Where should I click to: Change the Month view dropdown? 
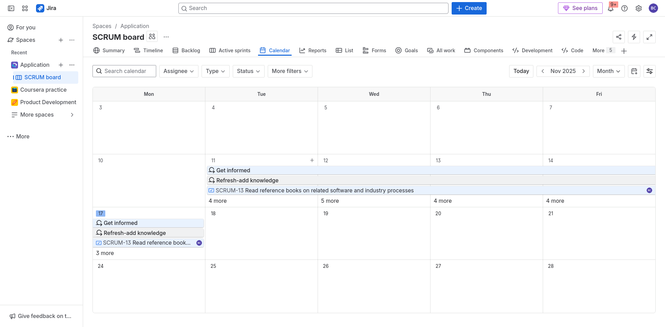(609, 71)
